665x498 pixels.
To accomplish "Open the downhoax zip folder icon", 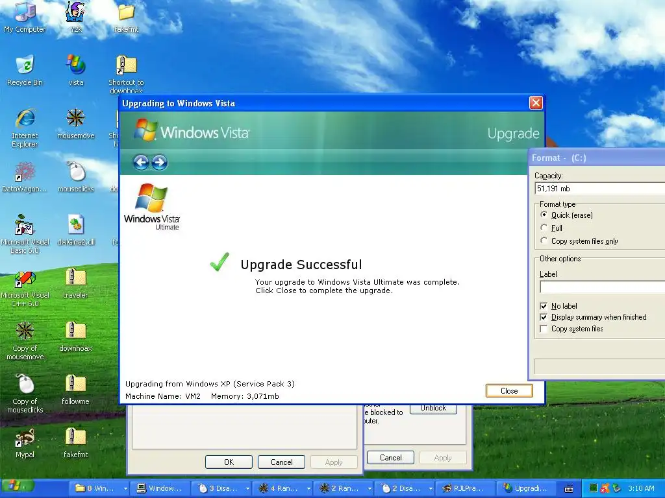I will click(x=75, y=337).
